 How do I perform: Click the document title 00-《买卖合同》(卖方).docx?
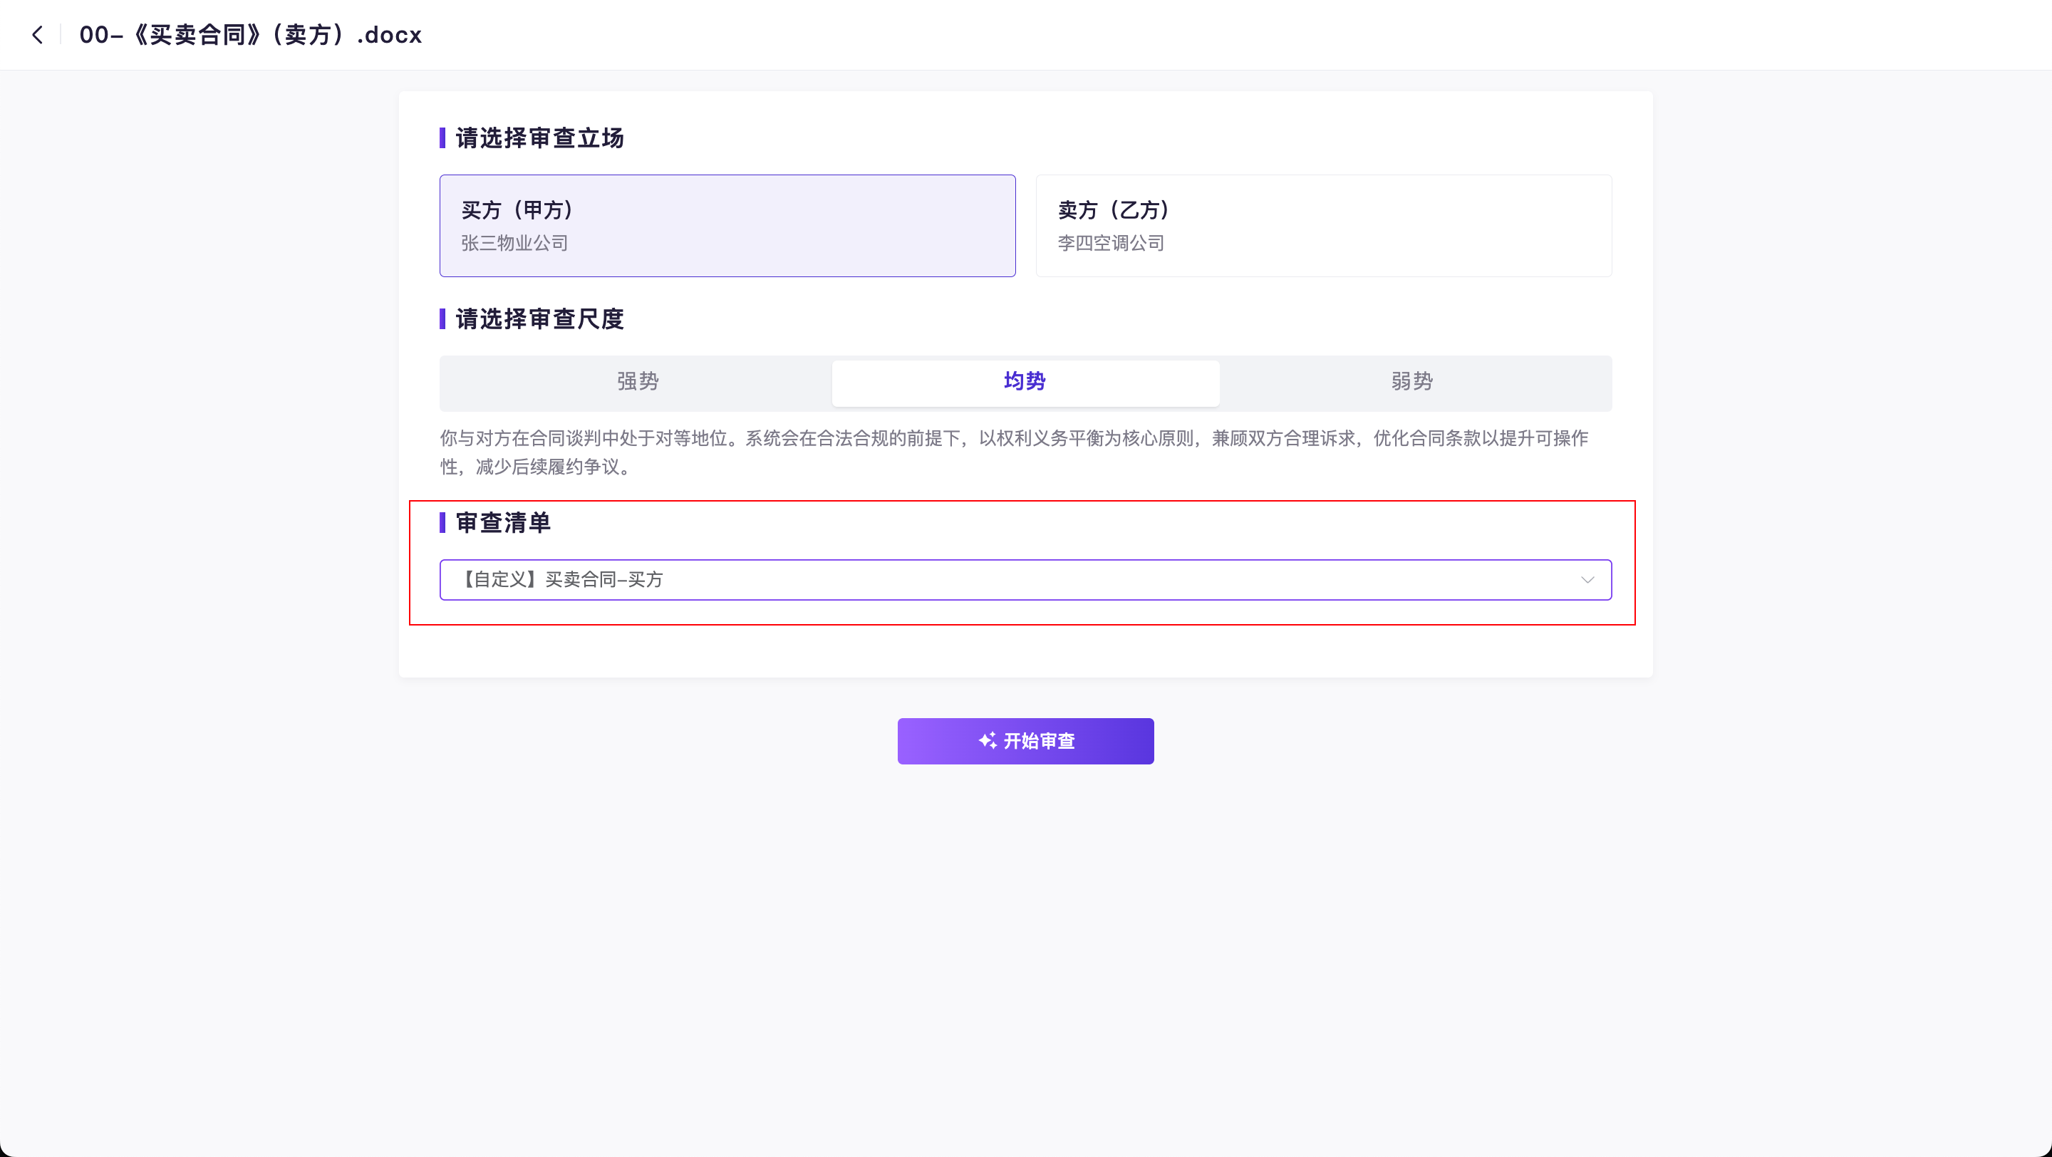[x=250, y=35]
